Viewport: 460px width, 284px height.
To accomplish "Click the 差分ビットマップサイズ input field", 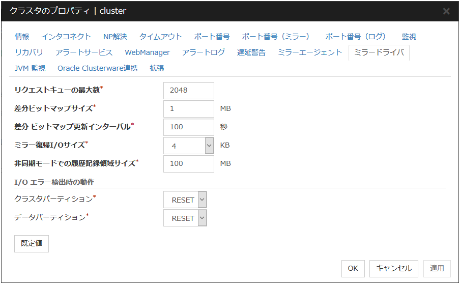I will [x=189, y=109].
